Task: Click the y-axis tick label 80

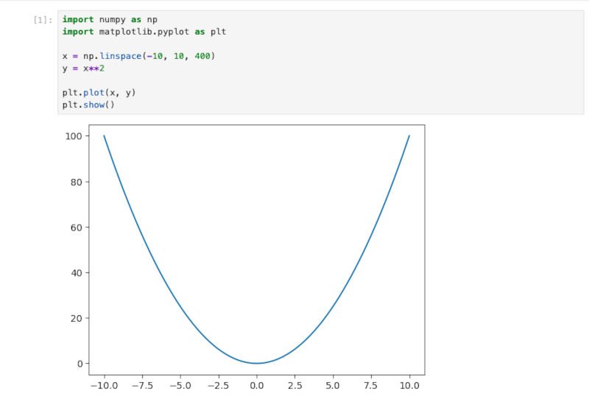Action: [x=76, y=182]
